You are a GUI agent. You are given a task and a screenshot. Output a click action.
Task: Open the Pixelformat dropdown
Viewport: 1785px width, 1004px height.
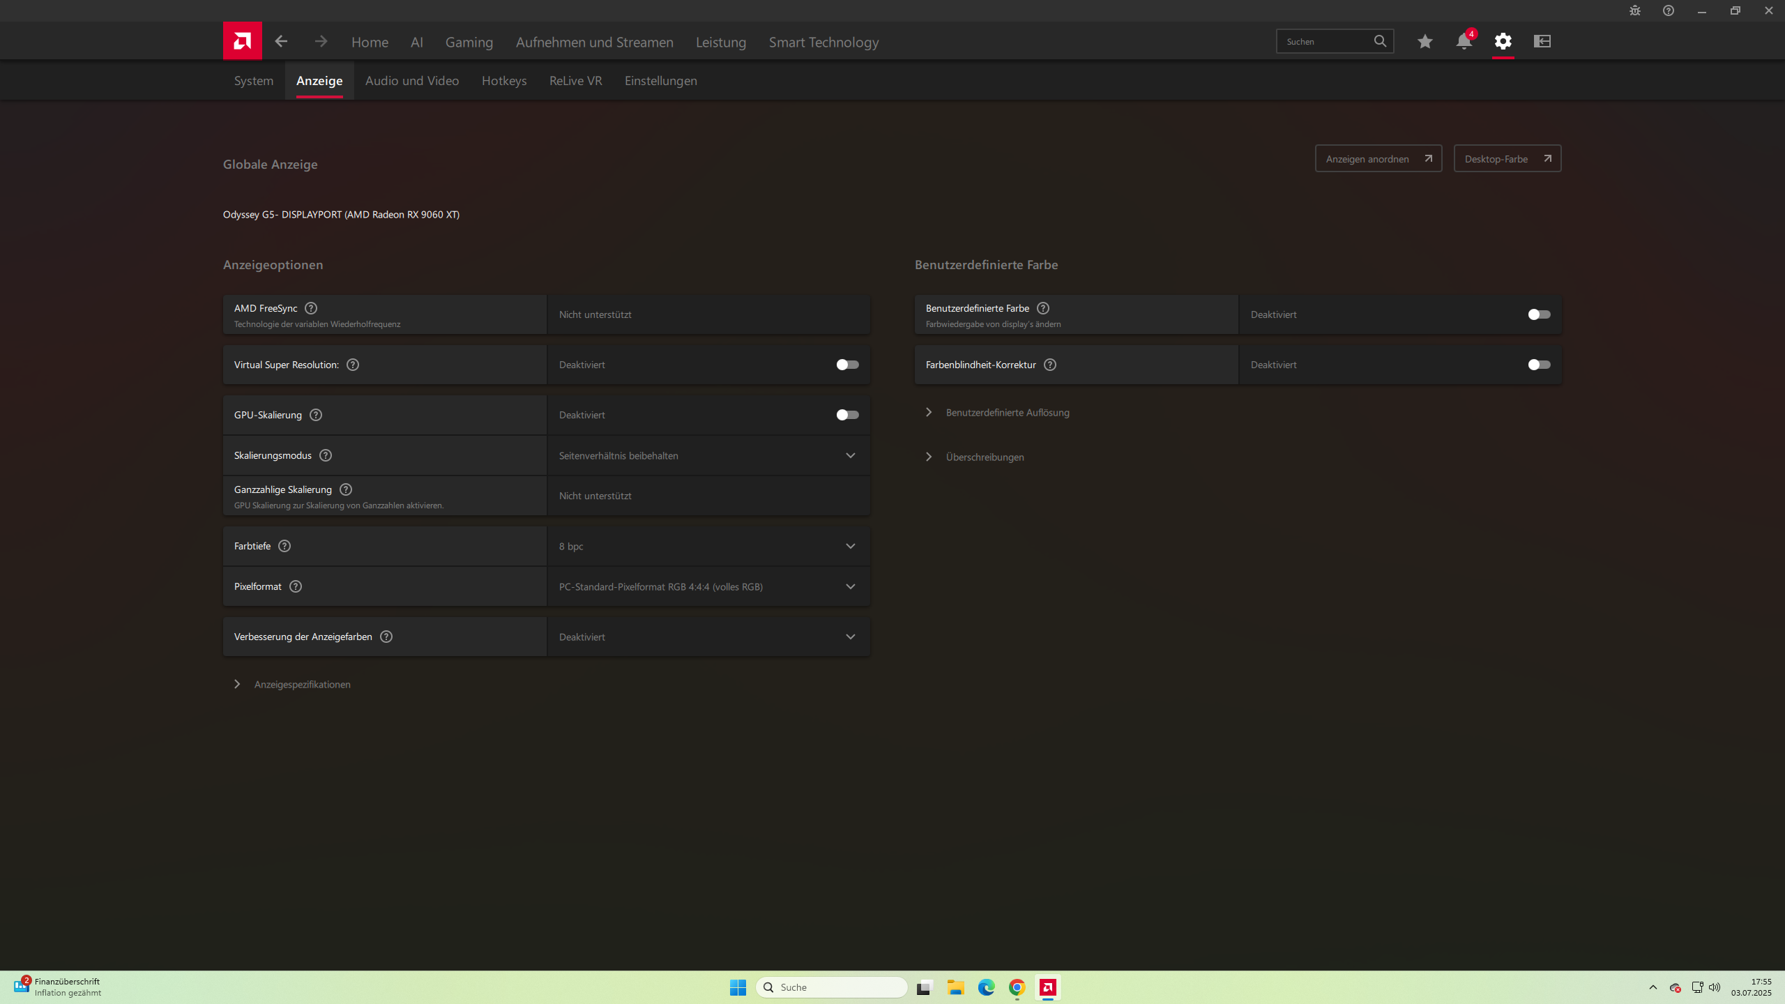click(708, 586)
